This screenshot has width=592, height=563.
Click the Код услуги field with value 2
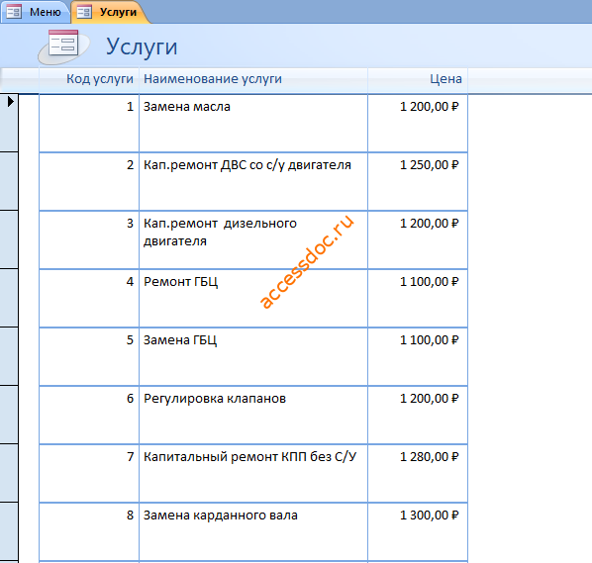point(89,181)
